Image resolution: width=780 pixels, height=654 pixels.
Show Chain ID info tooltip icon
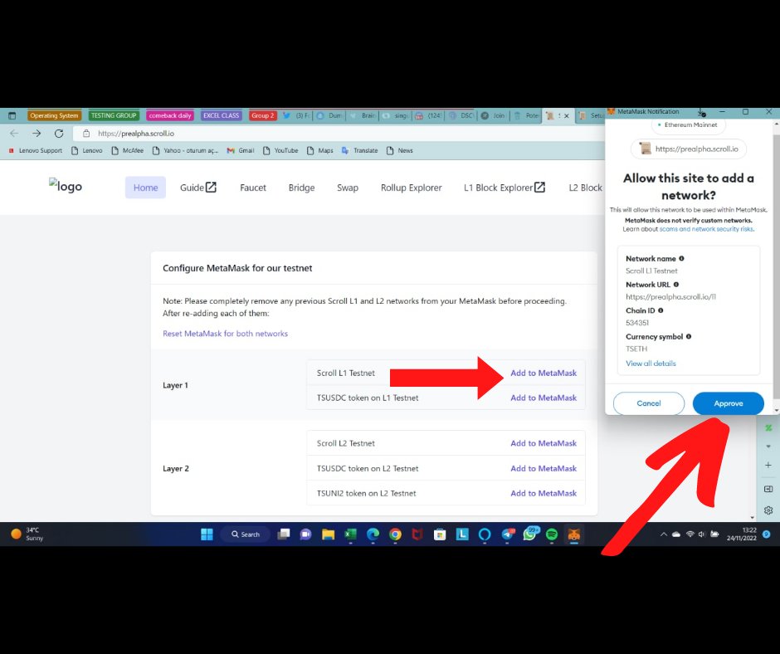pos(661,310)
